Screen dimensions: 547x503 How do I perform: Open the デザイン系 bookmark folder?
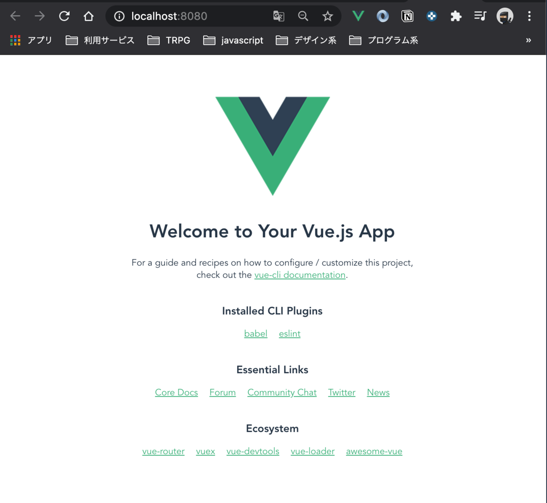(x=306, y=41)
